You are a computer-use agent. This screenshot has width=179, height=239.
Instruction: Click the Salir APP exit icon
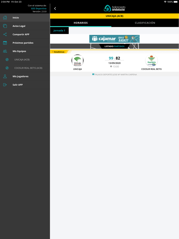pyautogui.click(x=5, y=85)
